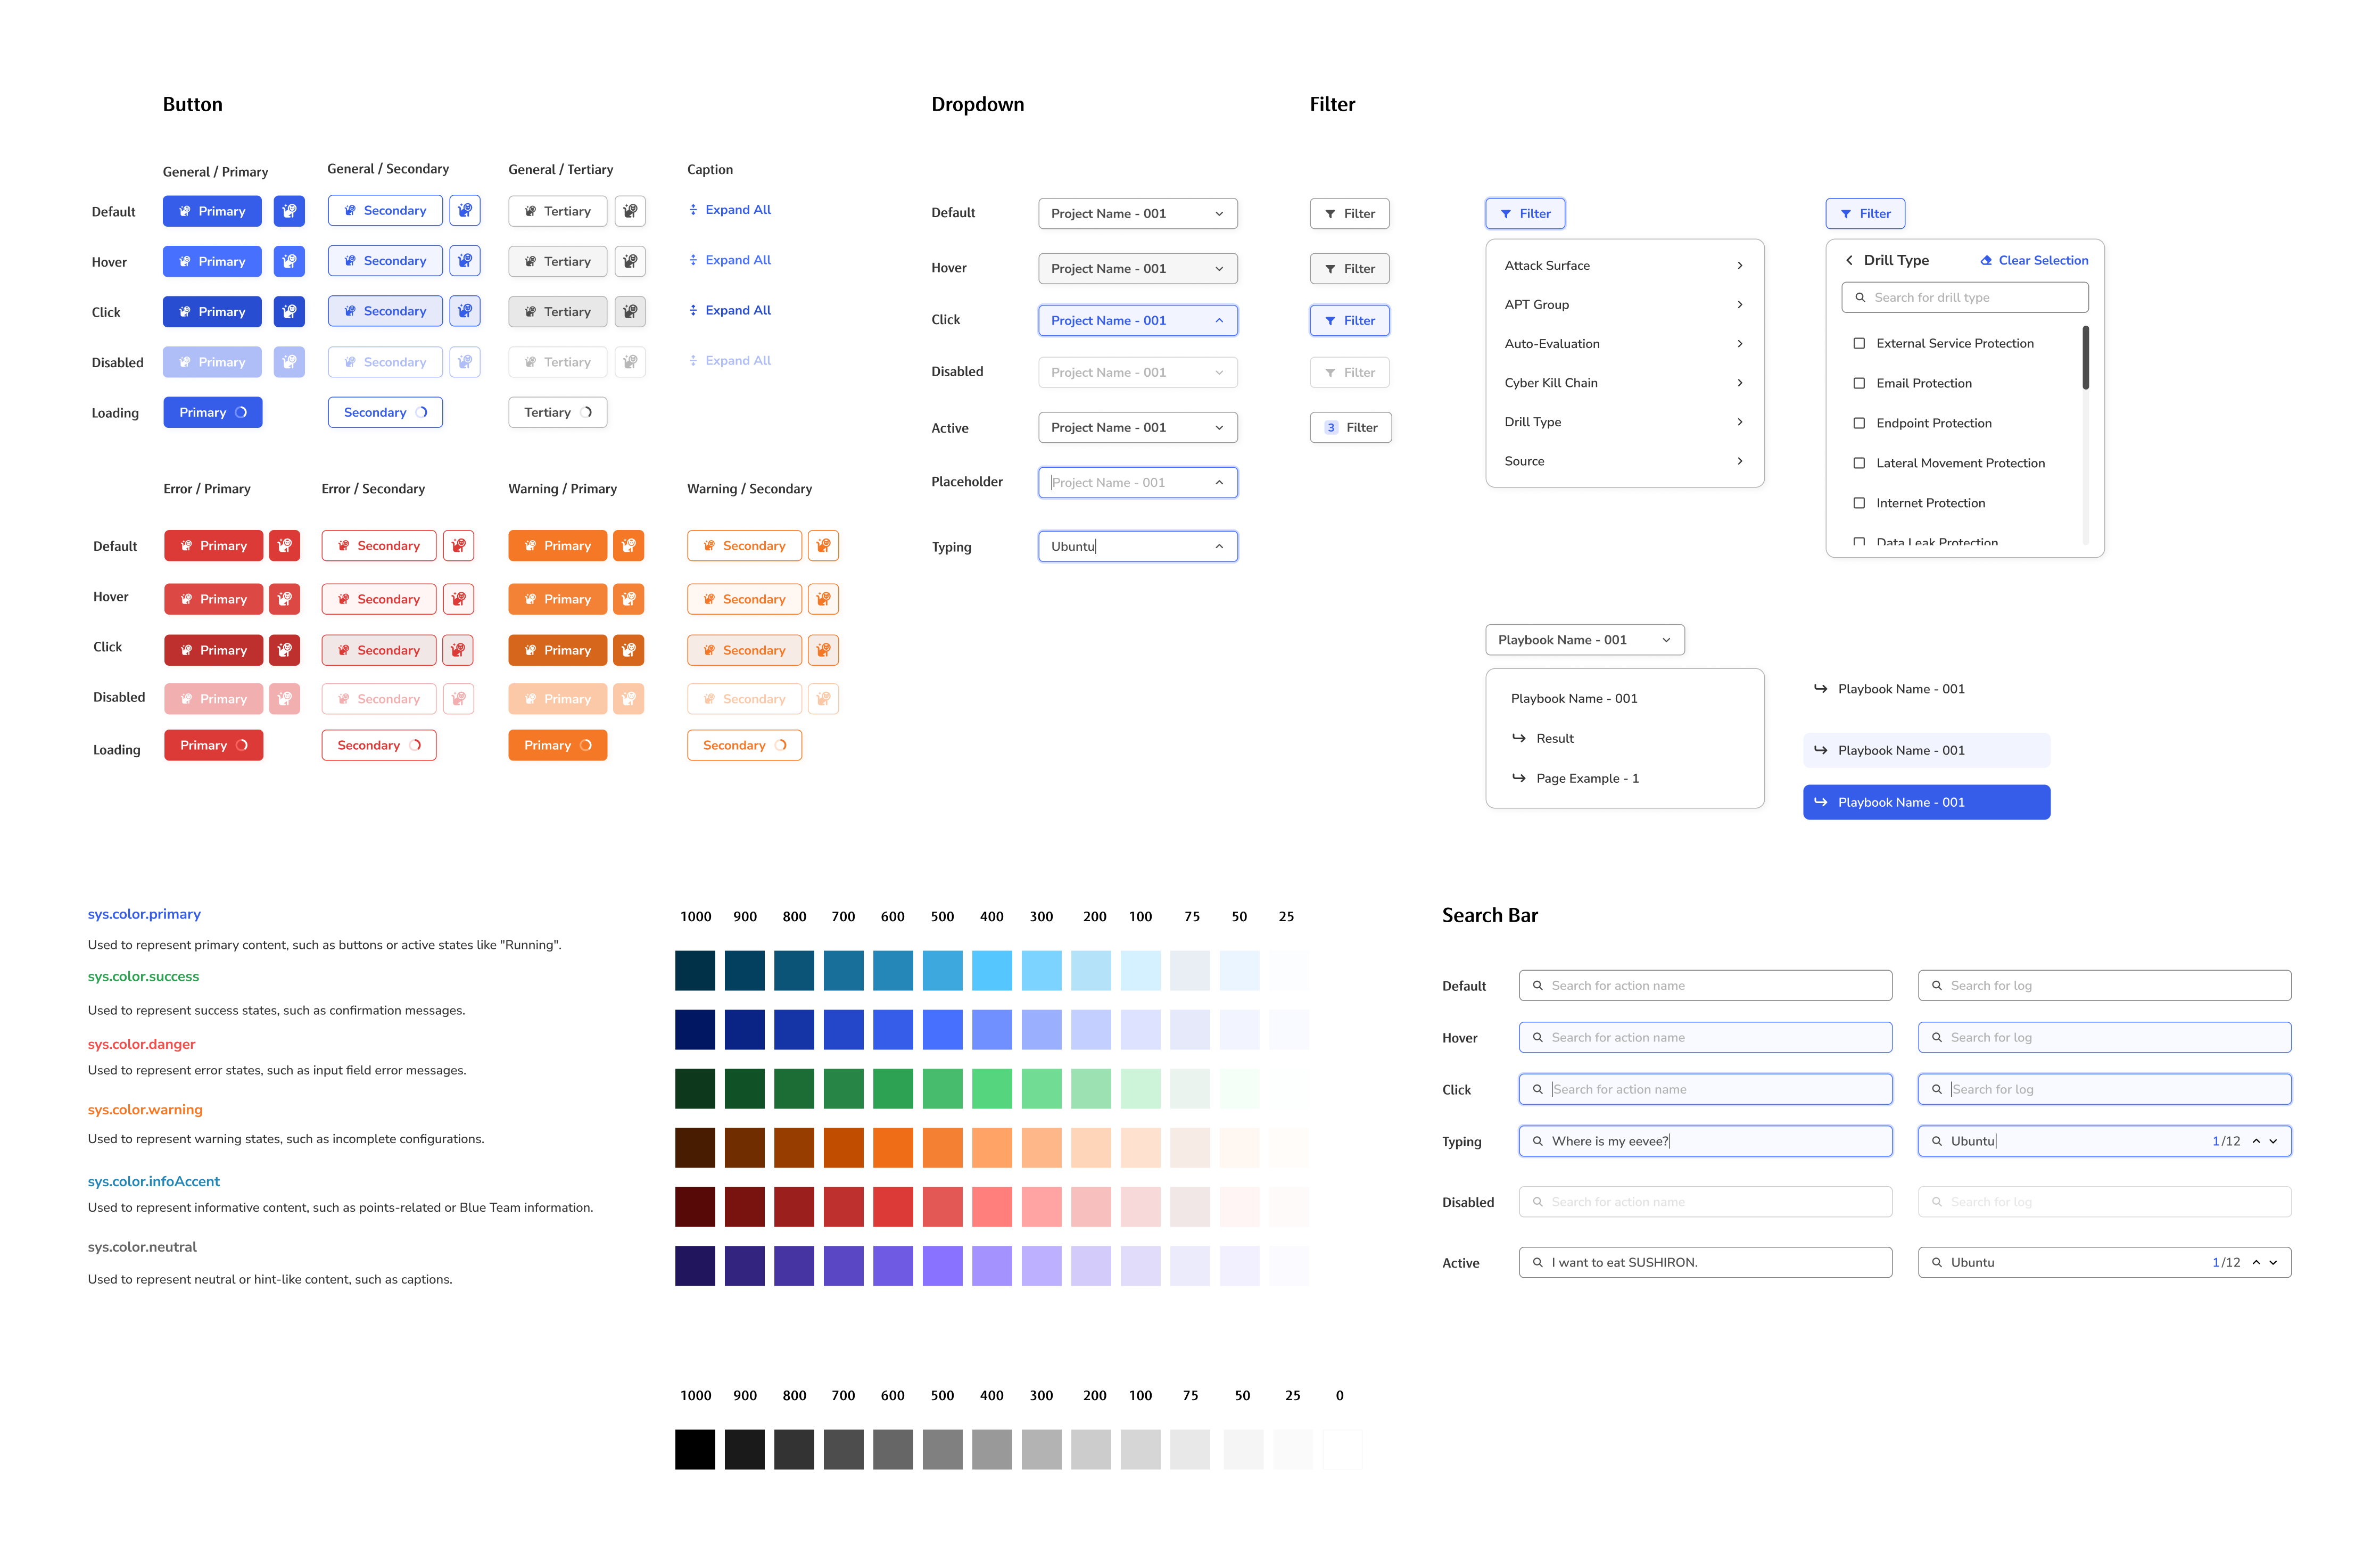Viewport: 2380px width, 1564px height.
Task: Click icon-only Error Secondary button in Hover row
Action: coord(458,599)
